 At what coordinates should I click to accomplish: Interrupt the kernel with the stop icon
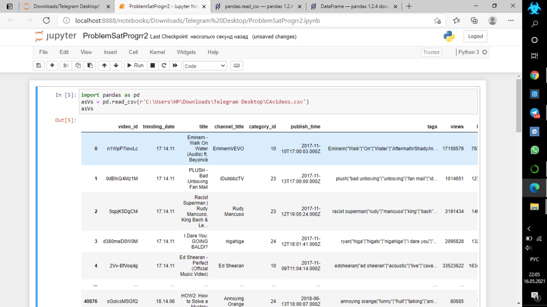click(152, 66)
